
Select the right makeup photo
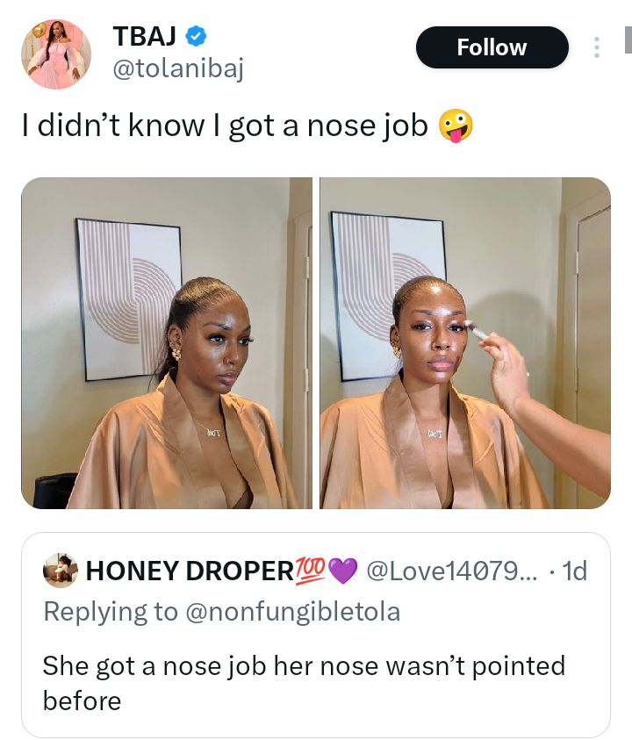tap(465, 342)
